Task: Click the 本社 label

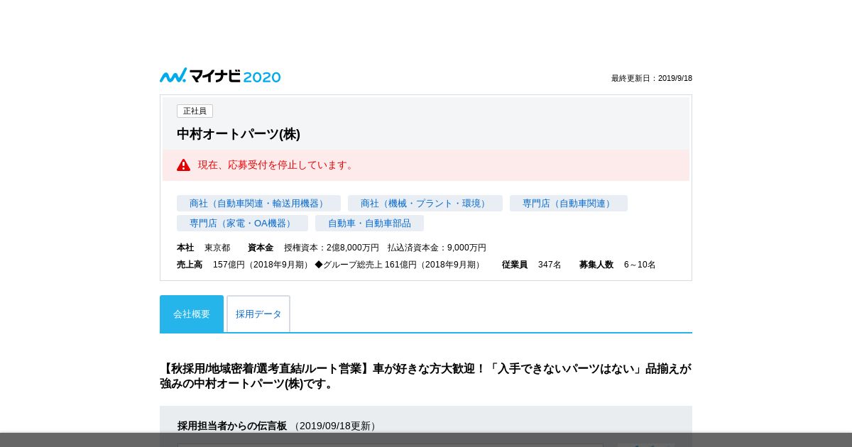Action: pyautogui.click(x=185, y=248)
